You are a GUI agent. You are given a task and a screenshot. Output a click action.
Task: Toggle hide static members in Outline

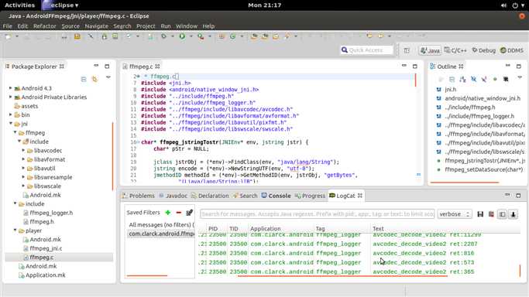click(484, 79)
